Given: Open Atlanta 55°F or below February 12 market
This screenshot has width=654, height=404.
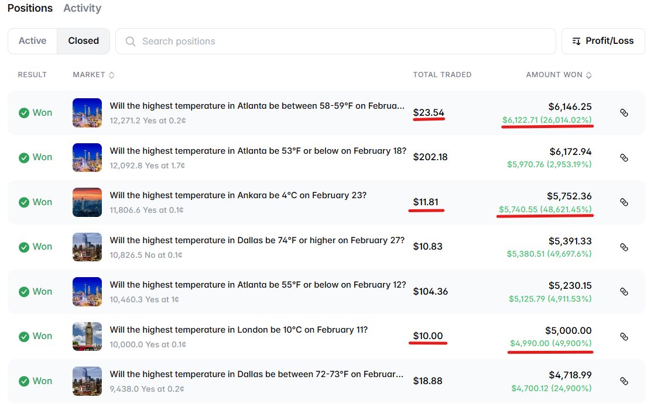Looking at the screenshot, I should pyautogui.click(x=258, y=285).
